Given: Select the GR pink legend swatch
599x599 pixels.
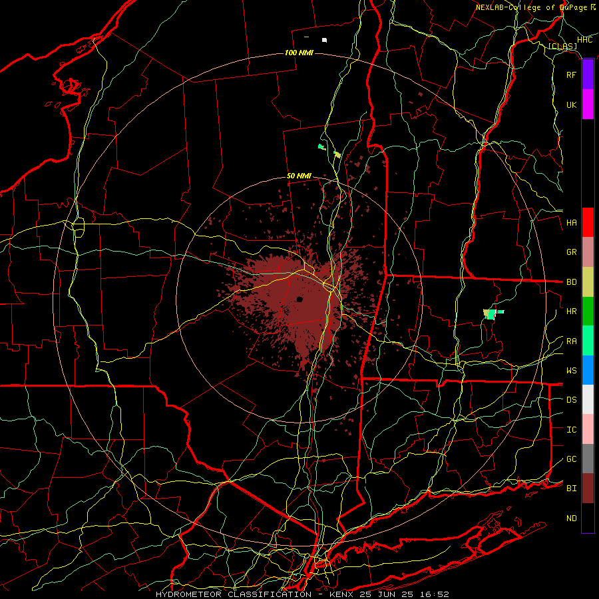Looking at the screenshot, I should pos(588,252).
